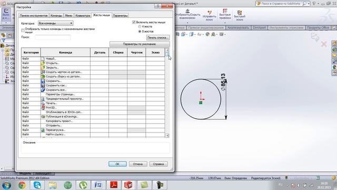Open the hide/show items dropdown in view toolbar

203,34
